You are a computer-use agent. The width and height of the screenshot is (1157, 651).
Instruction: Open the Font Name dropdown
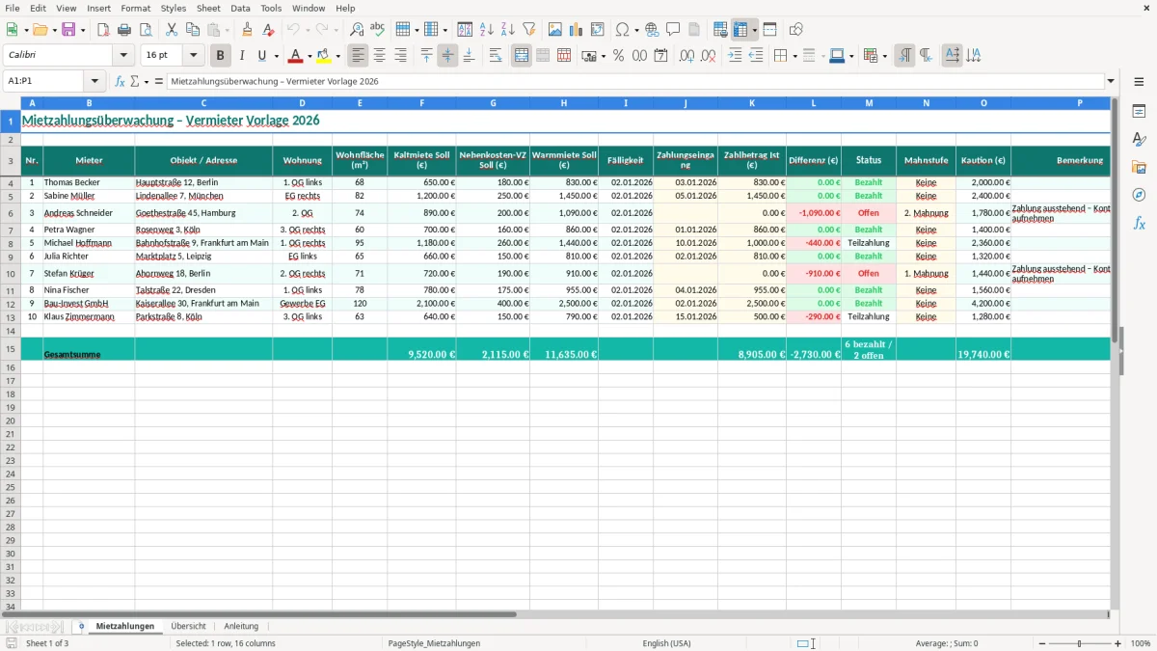coord(123,56)
